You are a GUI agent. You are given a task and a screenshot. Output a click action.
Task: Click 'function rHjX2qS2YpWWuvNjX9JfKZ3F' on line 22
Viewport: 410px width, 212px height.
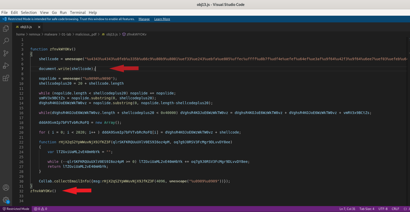tap(75, 142)
